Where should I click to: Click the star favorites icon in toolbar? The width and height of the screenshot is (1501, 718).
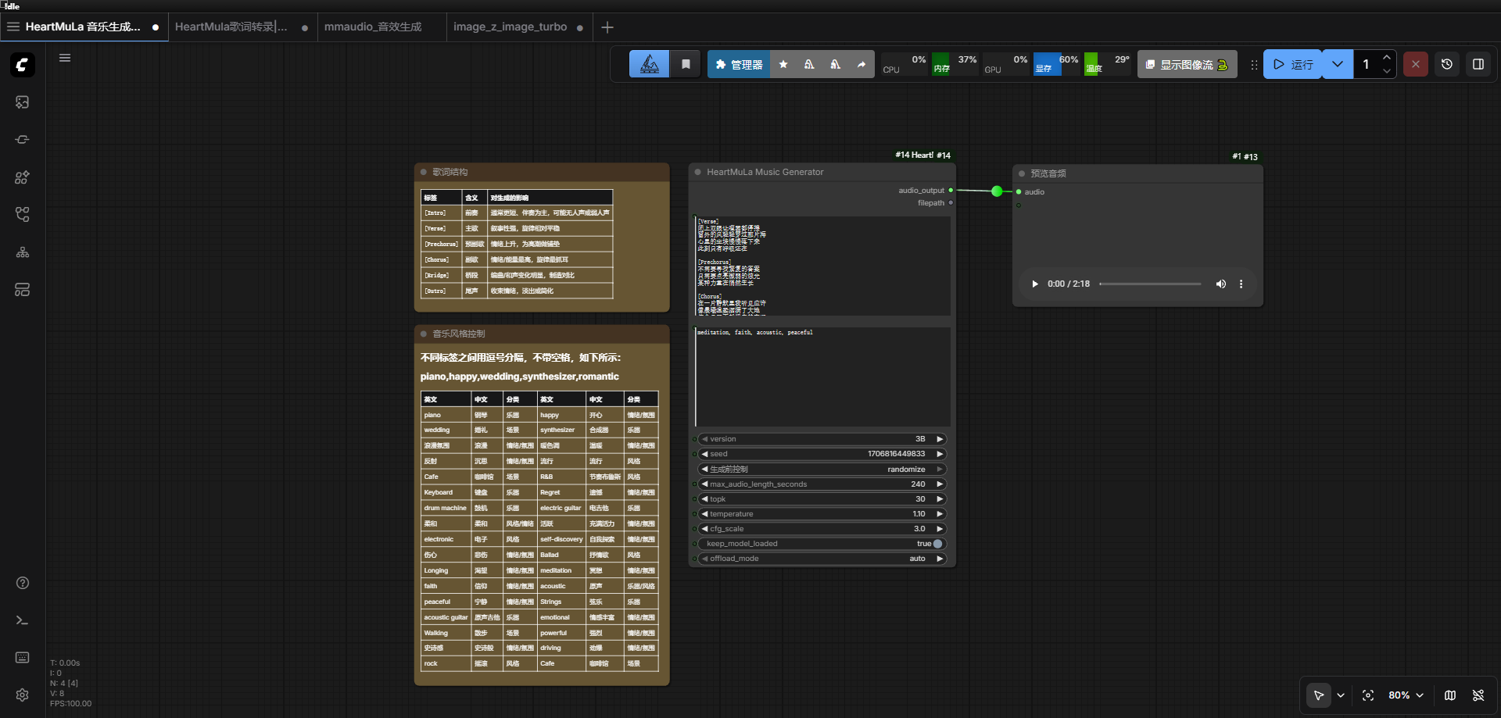(783, 65)
